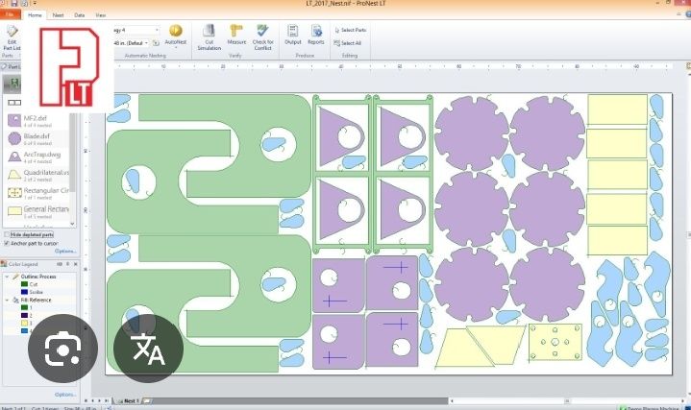Open Options link under the Color Legend
This screenshot has height=410, width=691.
click(x=65, y=395)
